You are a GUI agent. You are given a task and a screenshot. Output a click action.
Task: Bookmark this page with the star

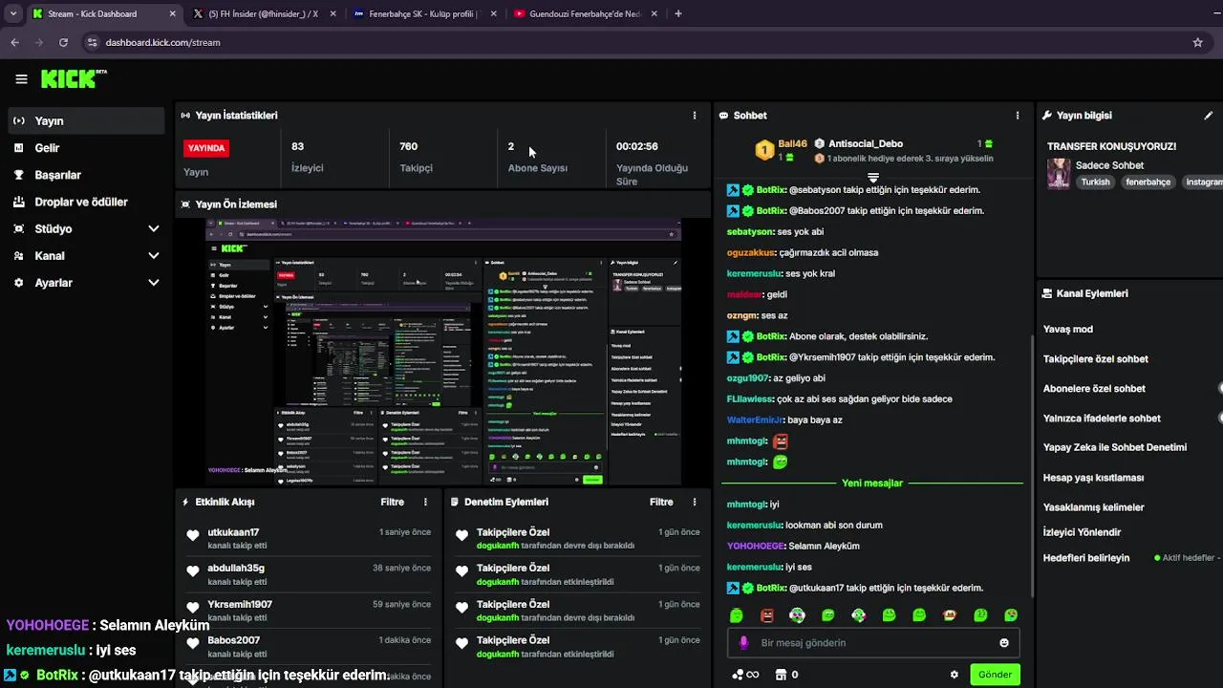coord(1197,42)
